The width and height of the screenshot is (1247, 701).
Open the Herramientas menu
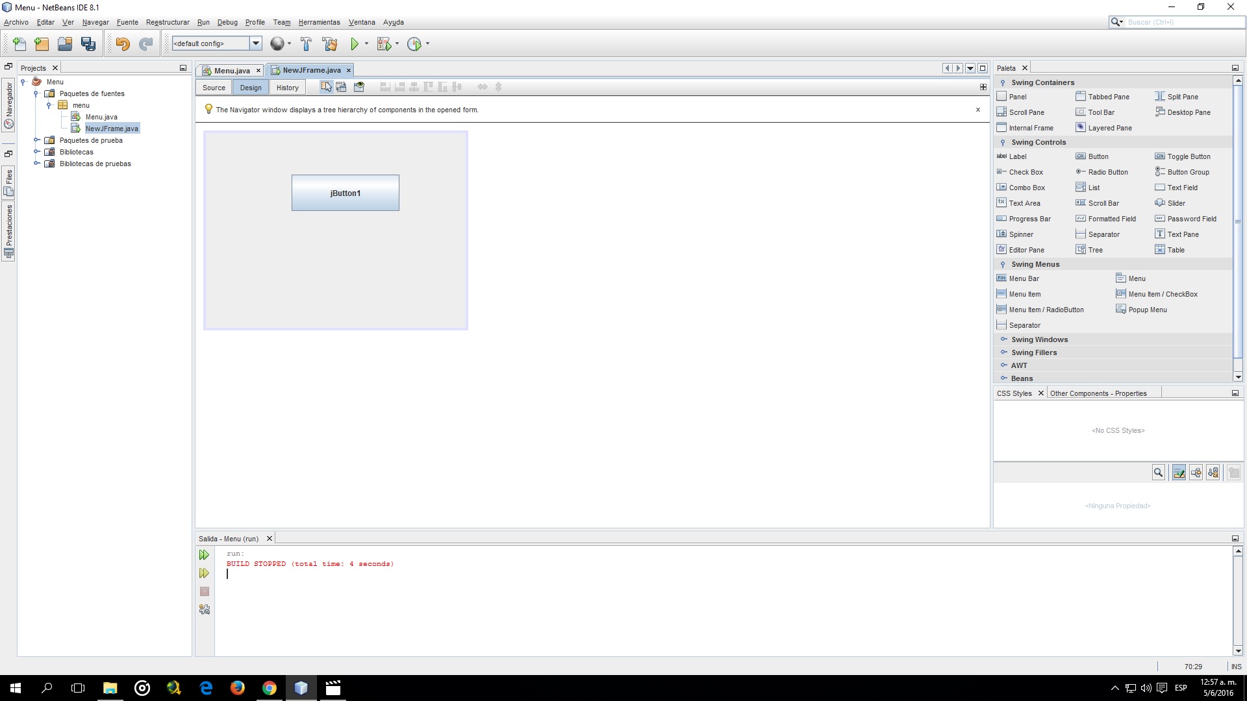[x=320, y=21]
